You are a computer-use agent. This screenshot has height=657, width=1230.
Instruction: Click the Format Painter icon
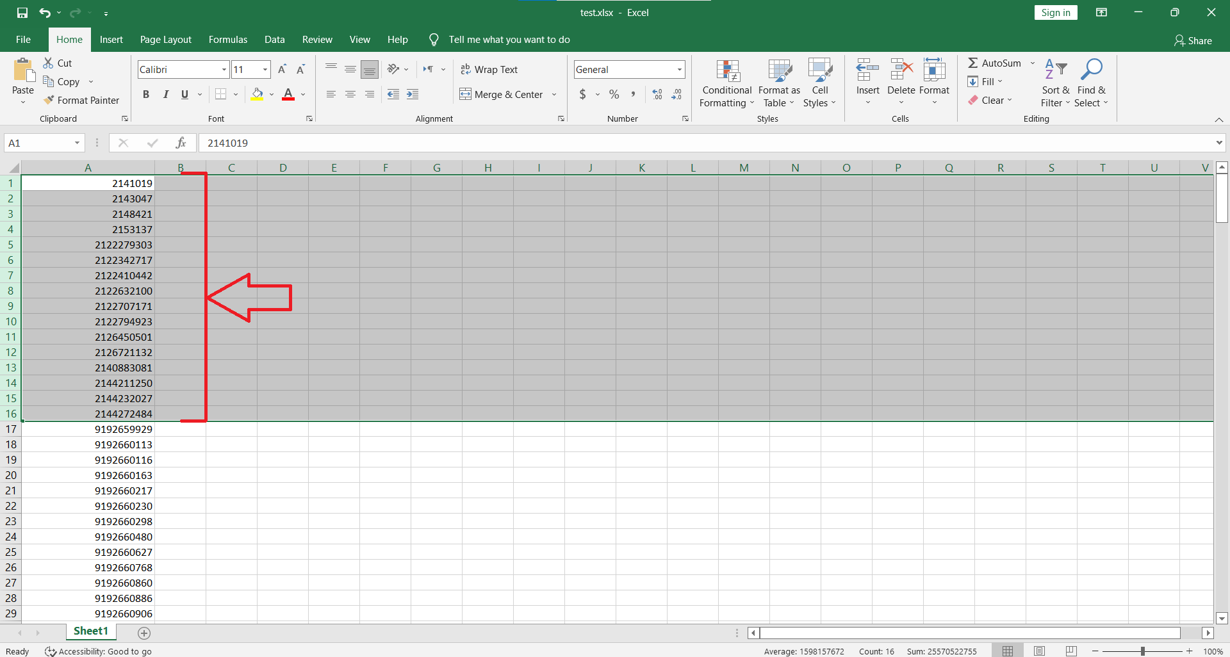pos(49,100)
